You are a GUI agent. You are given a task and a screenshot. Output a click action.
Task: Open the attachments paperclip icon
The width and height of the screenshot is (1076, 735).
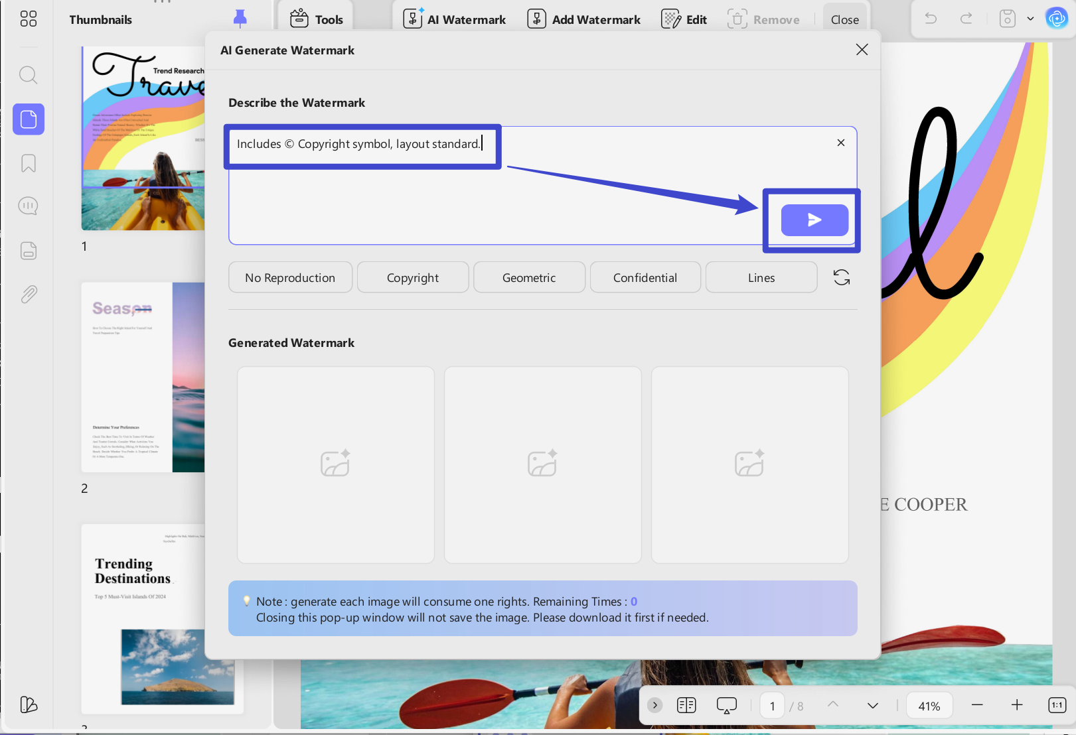pyautogui.click(x=29, y=294)
